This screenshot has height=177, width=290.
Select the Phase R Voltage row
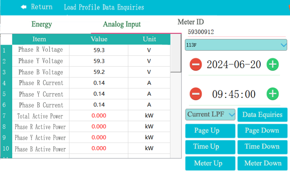pos(41,50)
